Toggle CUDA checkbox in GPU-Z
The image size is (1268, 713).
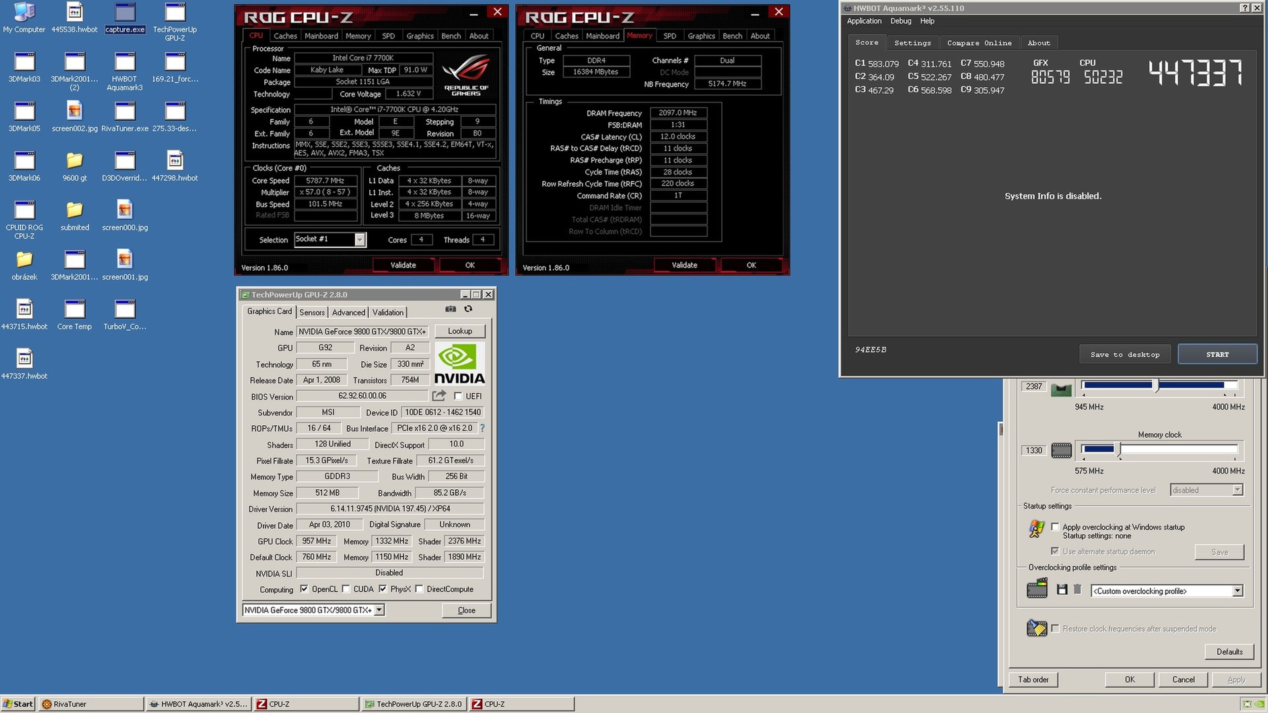[x=345, y=589]
